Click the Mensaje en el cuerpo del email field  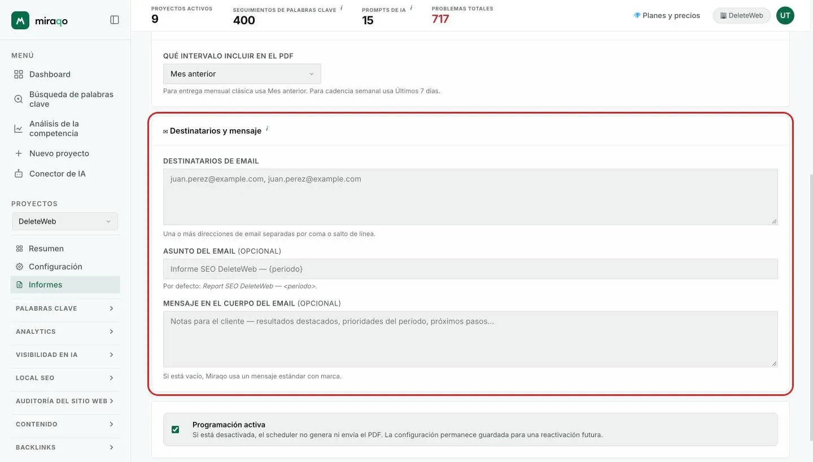470,339
